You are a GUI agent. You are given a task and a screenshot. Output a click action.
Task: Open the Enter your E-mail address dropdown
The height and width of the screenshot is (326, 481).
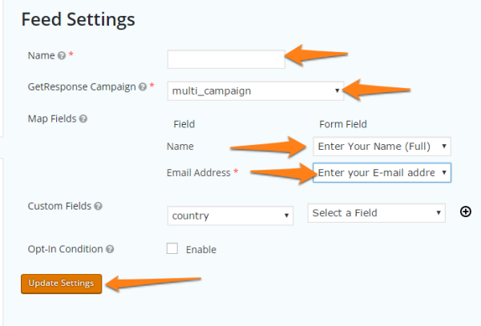(382, 173)
